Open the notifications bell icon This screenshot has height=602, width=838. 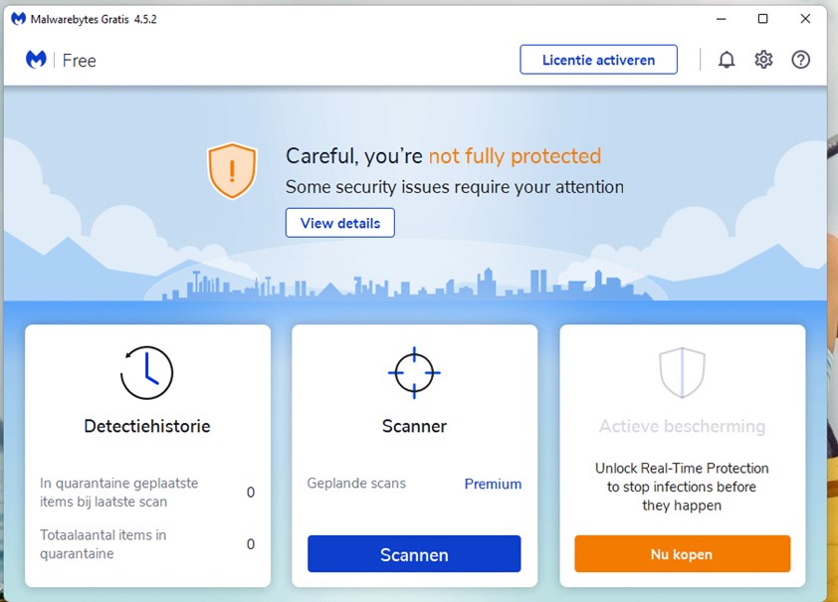pyautogui.click(x=727, y=60)
